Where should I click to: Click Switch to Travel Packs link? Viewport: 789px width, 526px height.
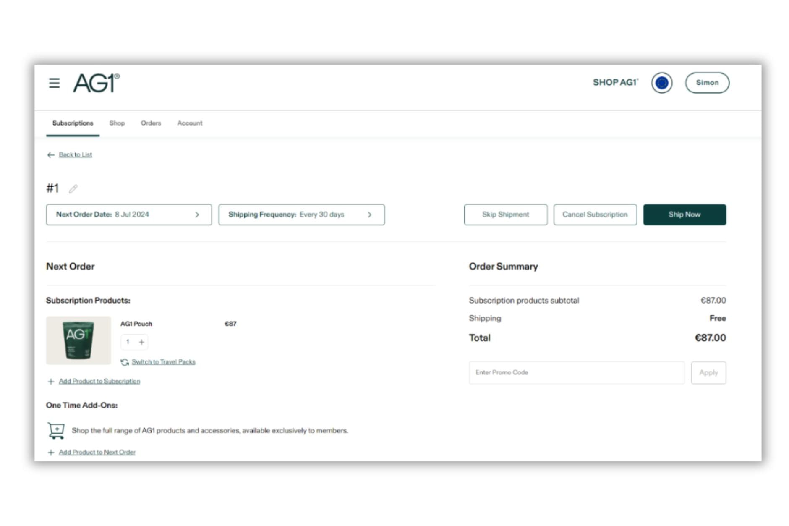click(x=164, y=362)
